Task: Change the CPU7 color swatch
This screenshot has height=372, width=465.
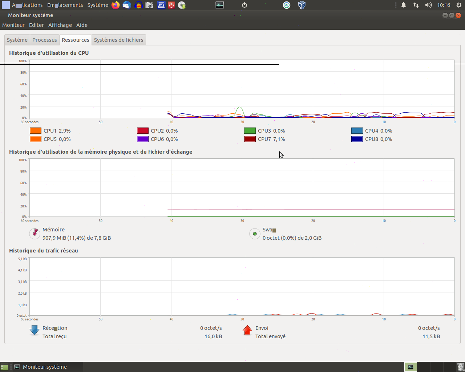Action: click(250, 139)
